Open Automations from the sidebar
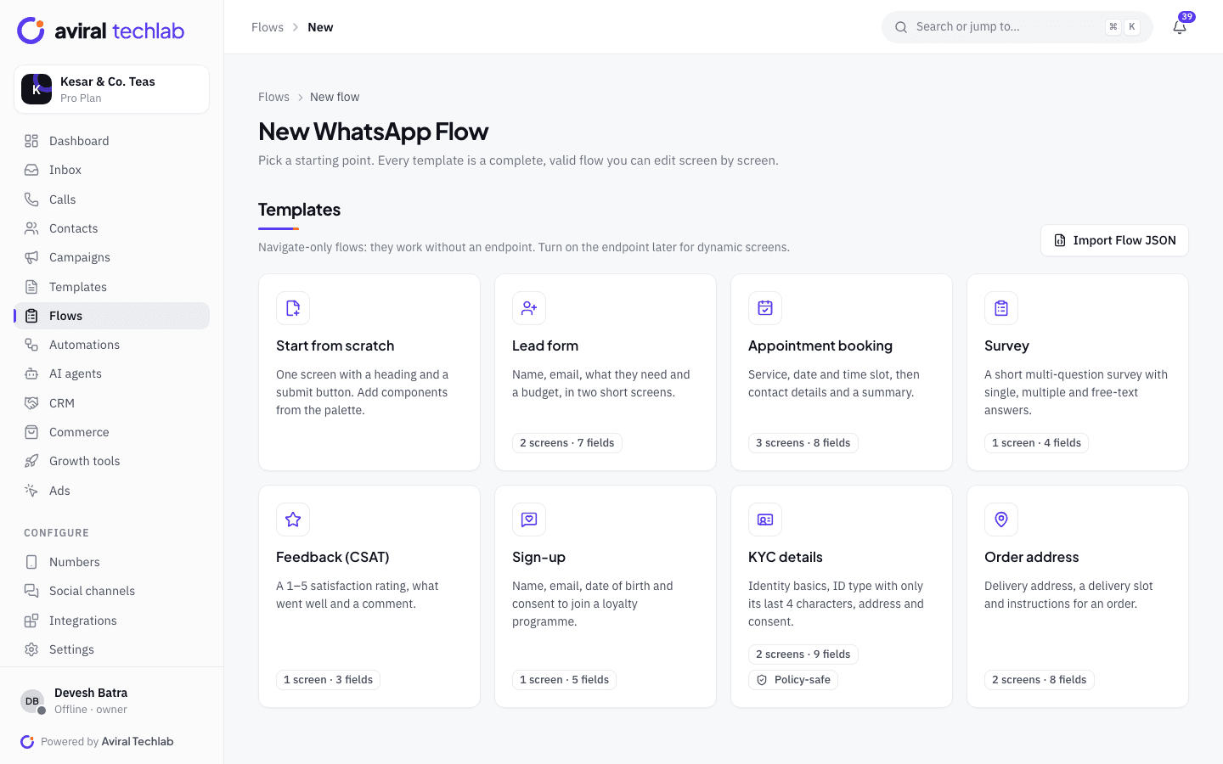Image resolution: width=1223 pixels, height=764 pixels. pyautogui.click(x=111, y=345)
